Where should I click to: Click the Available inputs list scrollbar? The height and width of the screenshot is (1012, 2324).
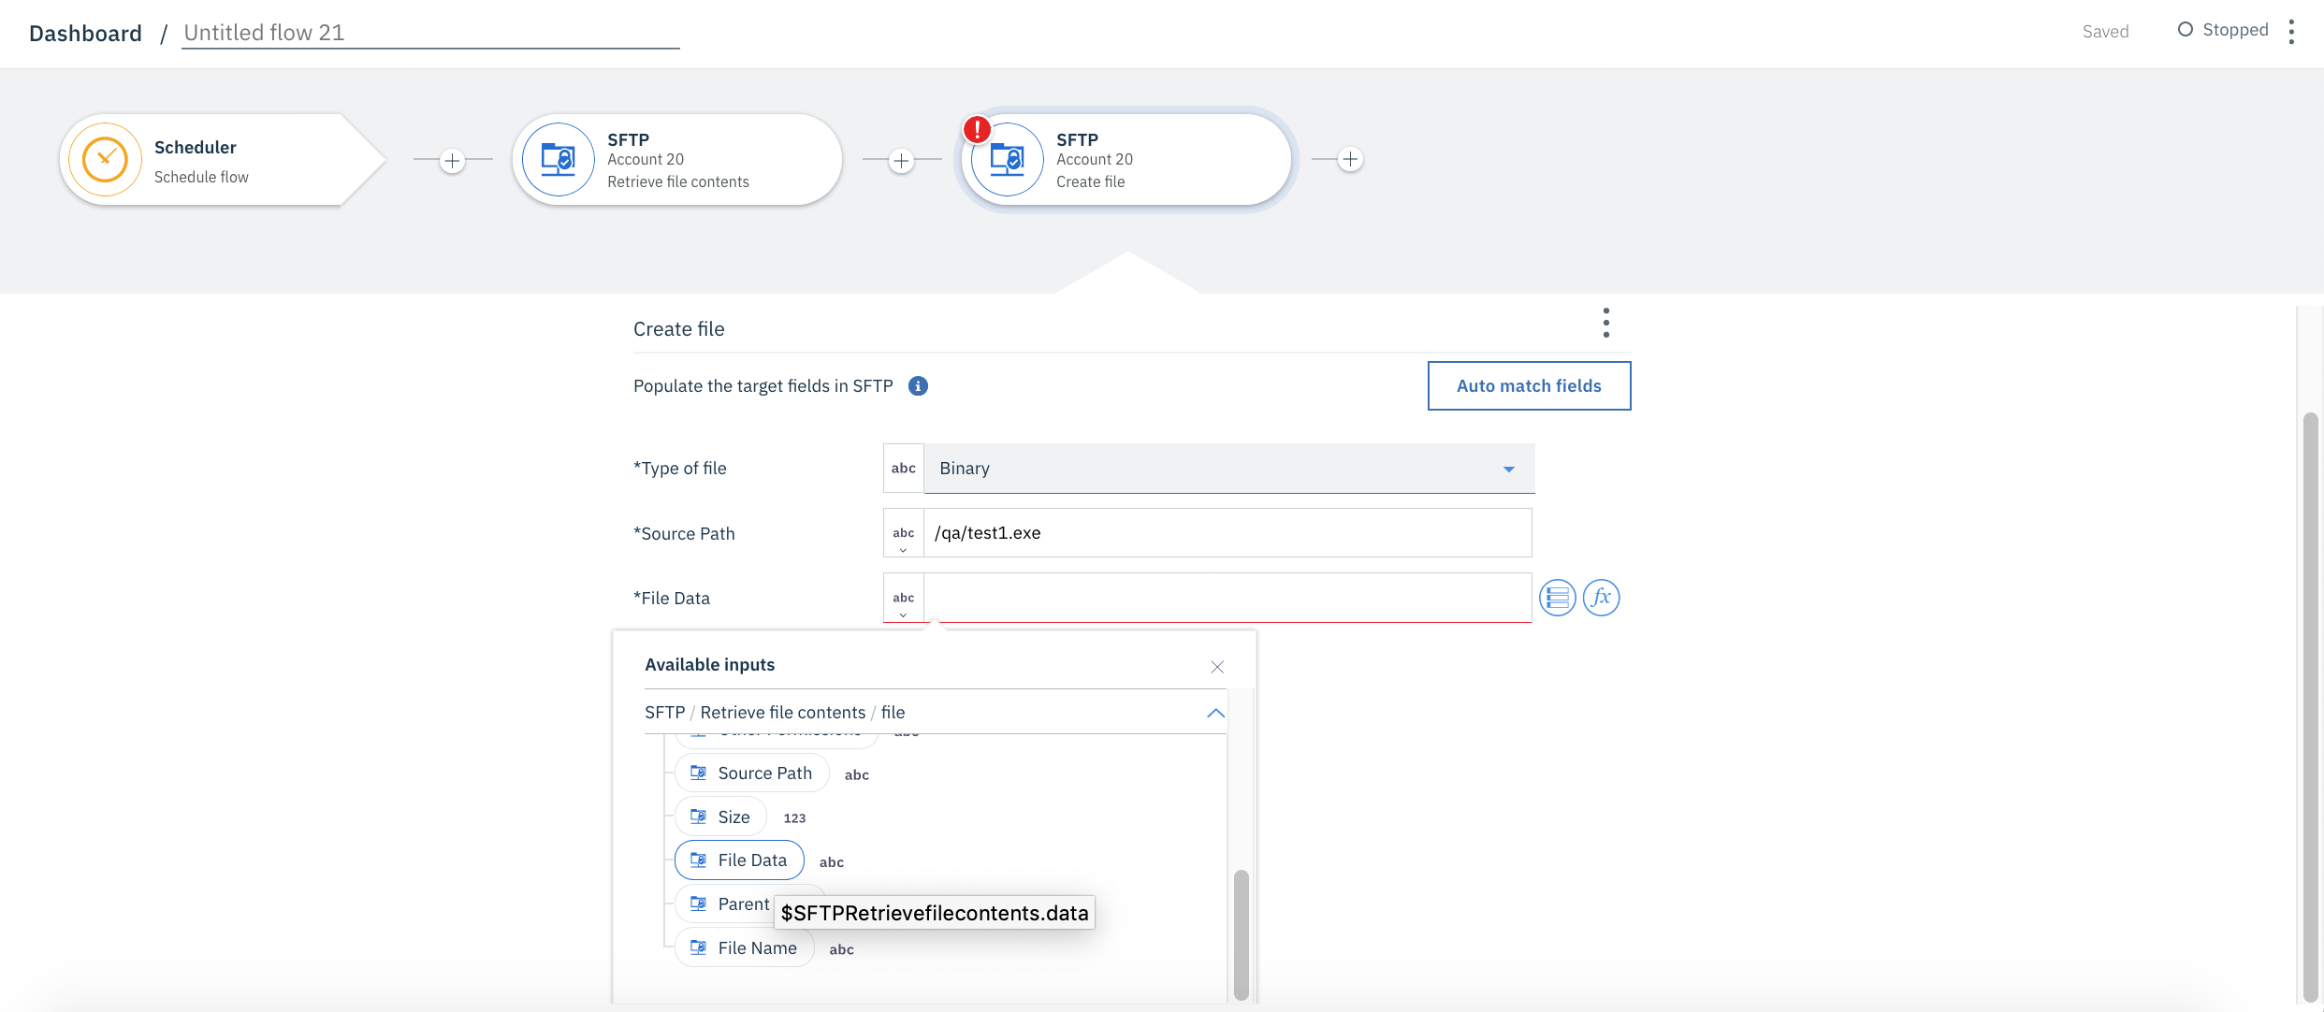[1241, 933]
